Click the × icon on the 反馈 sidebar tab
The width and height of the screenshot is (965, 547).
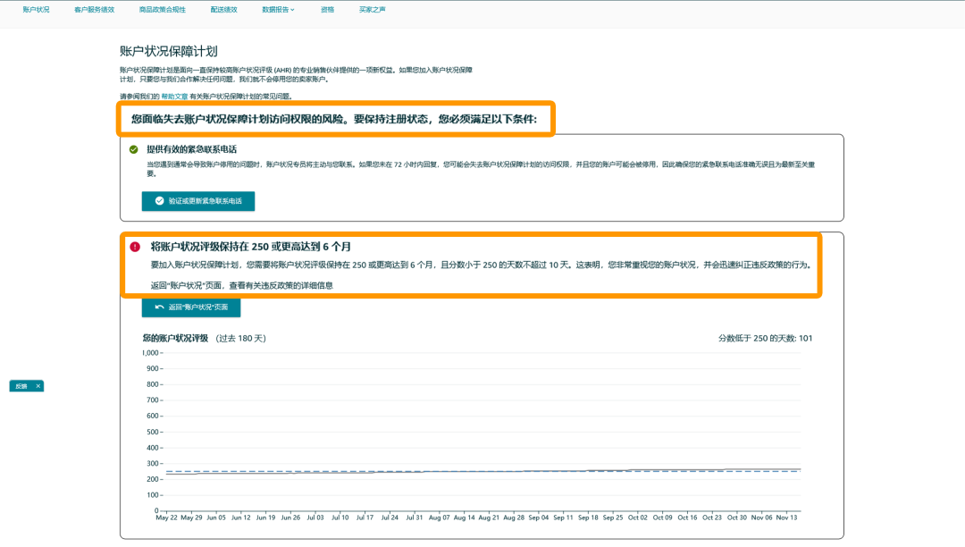pos(37,386)
